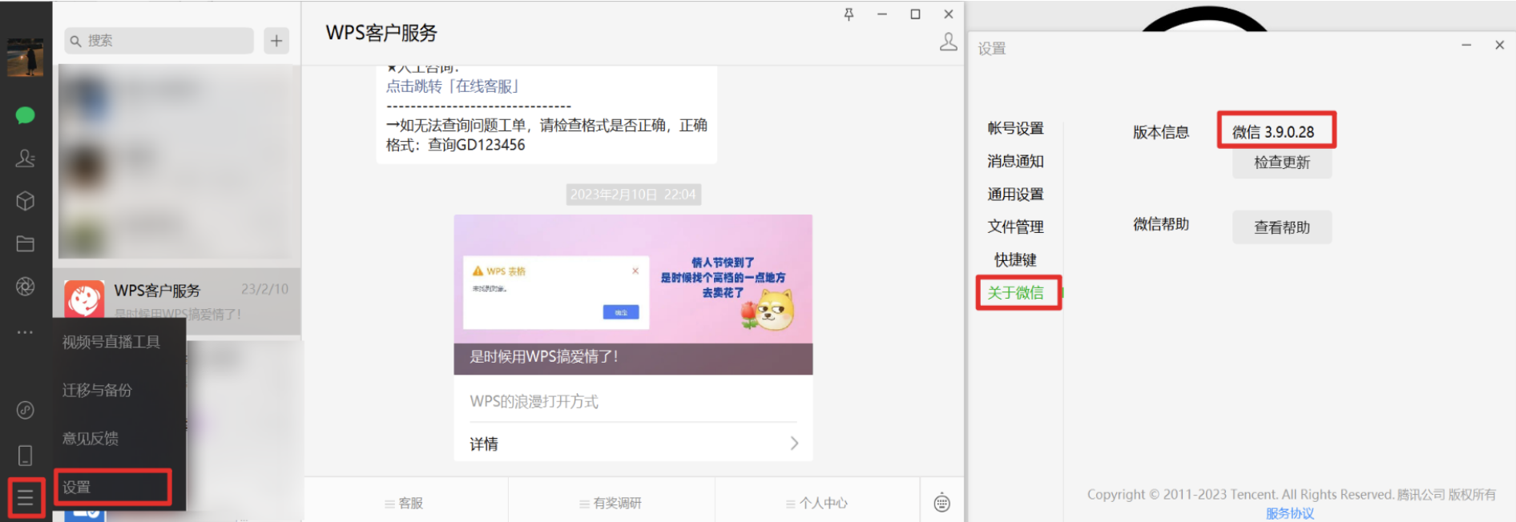
Task: Open the WPS客户服务 account avatar
Action: pyautogui.click(x=84, y=300)
